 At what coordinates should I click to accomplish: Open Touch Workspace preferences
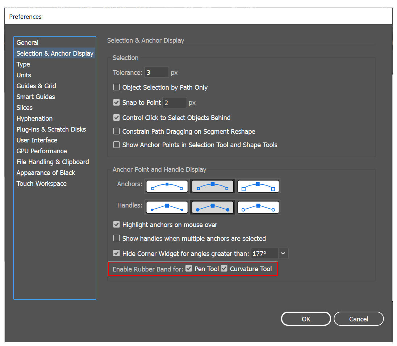(55, 184)
